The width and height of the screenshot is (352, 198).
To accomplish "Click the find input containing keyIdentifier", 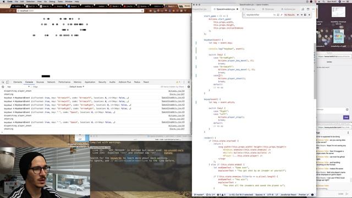I will pyautogui.click(x=259, y=15).
